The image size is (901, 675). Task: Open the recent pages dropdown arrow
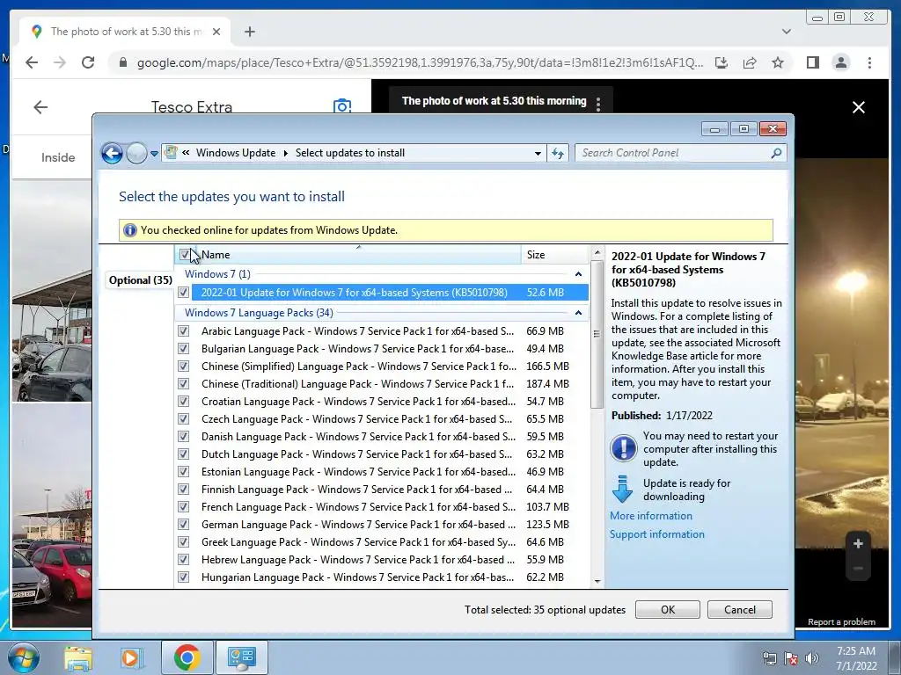[154, 154]
